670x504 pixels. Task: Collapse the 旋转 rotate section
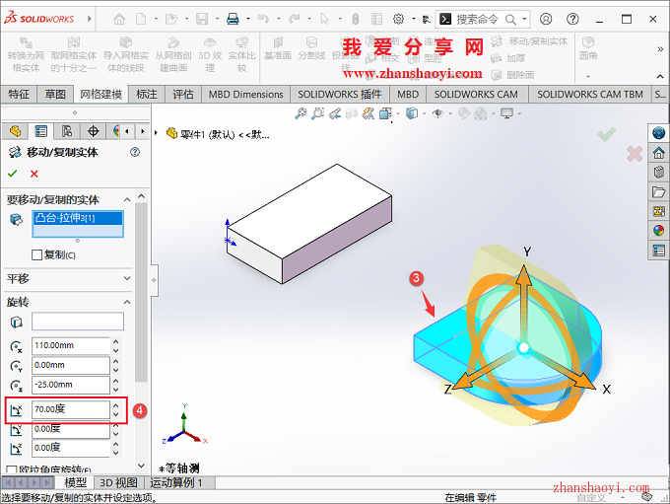[126, 302]
